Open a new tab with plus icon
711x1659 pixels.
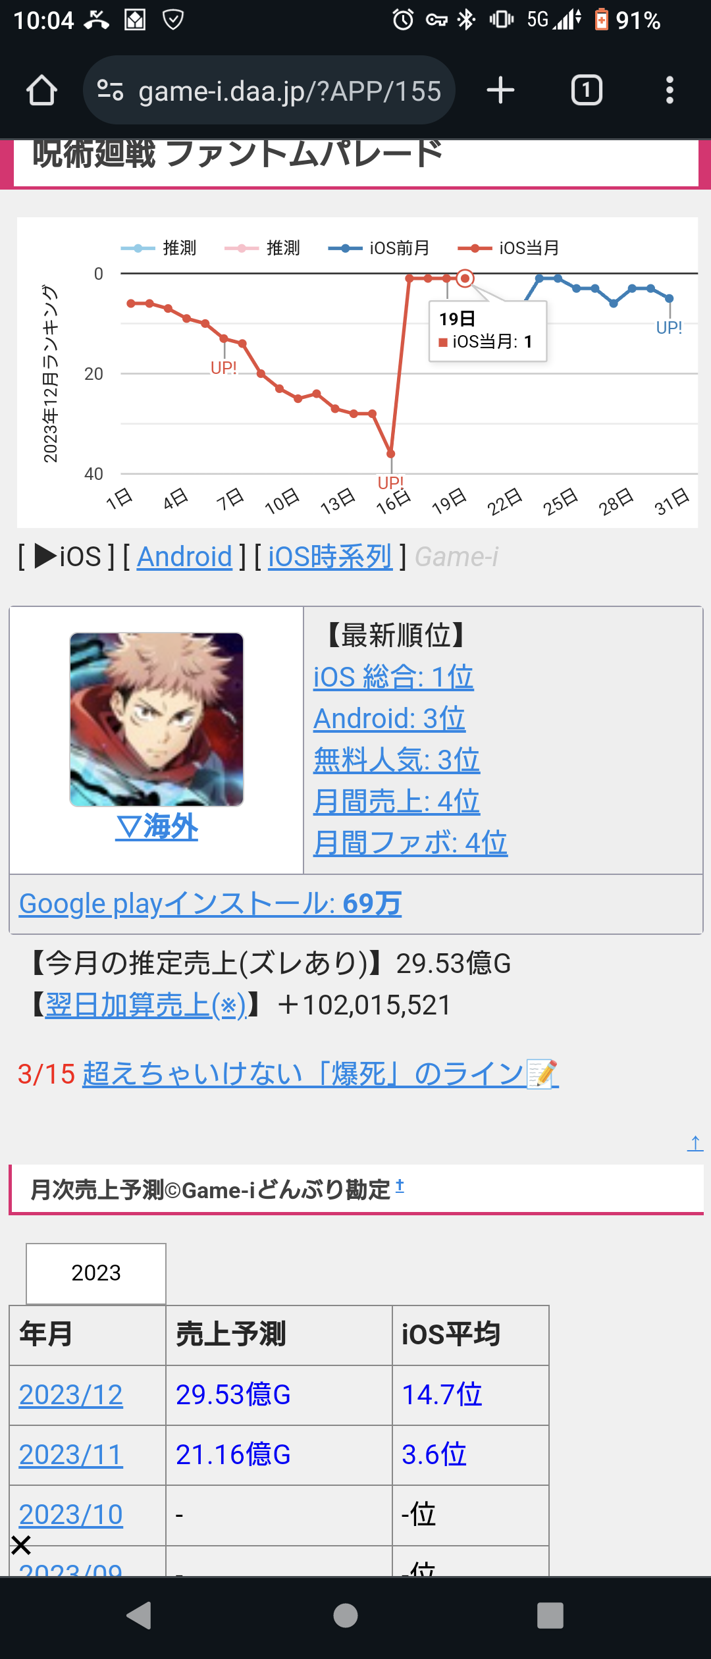coord(500,90)
